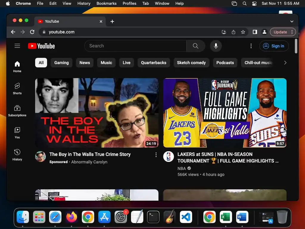
Task: Go to Home in the sidebar
Action: [x=17, y=66]
